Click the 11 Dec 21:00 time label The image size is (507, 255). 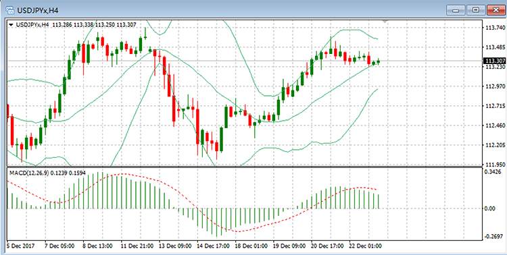[137, 246]
